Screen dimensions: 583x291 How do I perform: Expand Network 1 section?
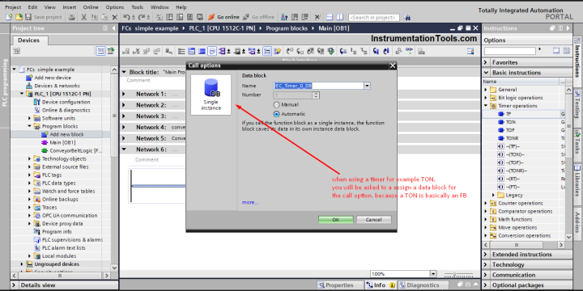pos(124,94)
